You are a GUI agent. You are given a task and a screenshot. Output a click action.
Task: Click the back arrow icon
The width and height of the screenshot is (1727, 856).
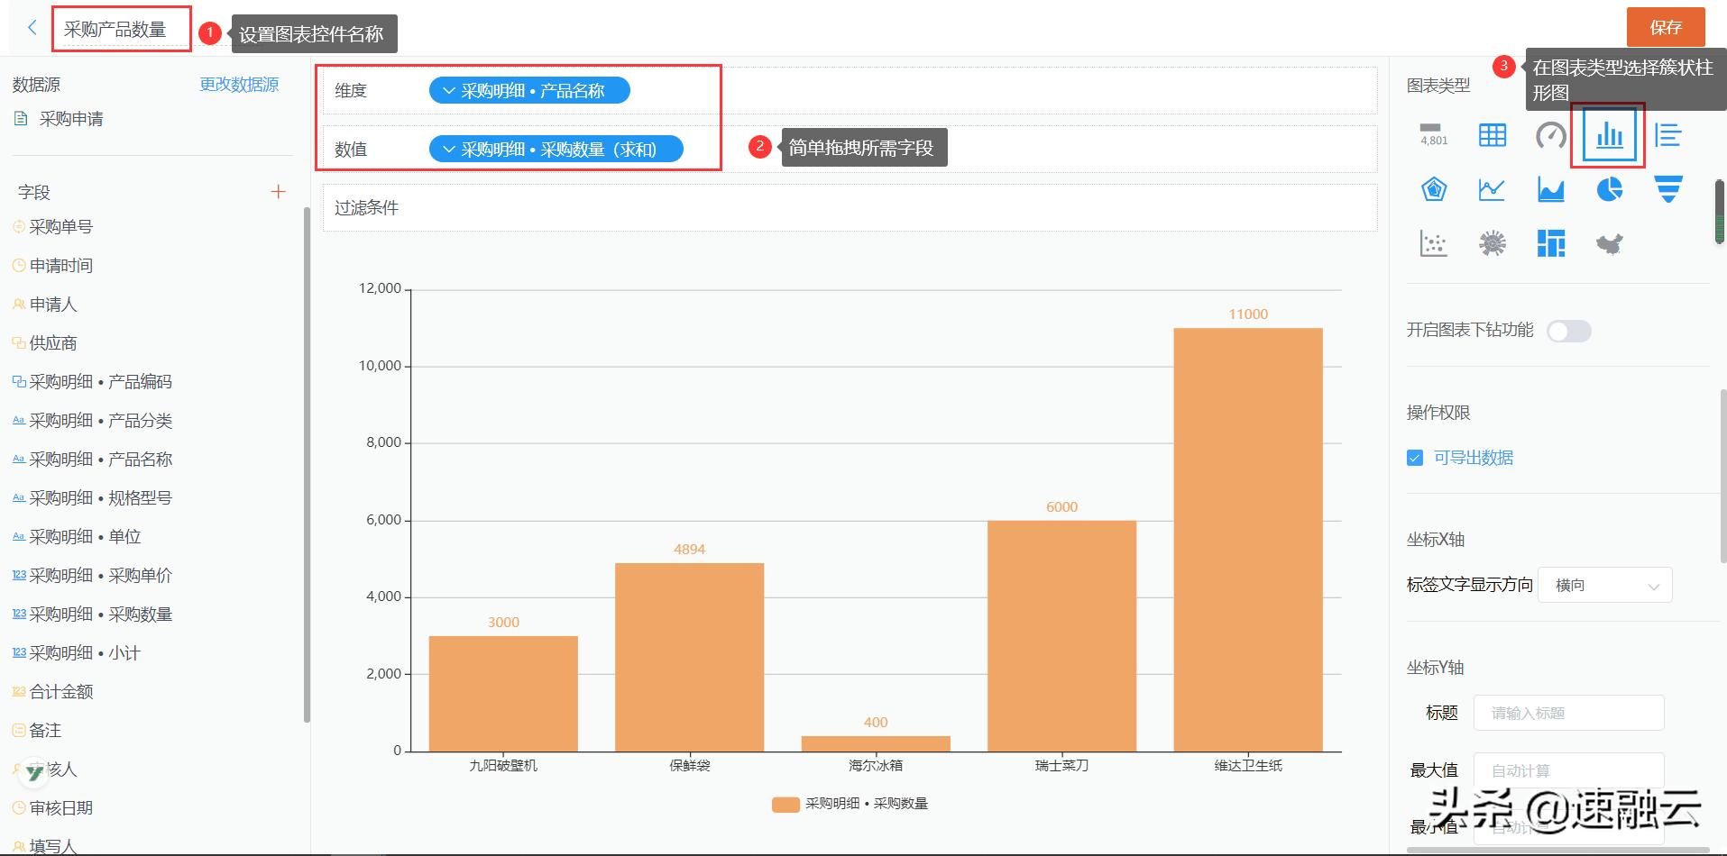(32, 28)
